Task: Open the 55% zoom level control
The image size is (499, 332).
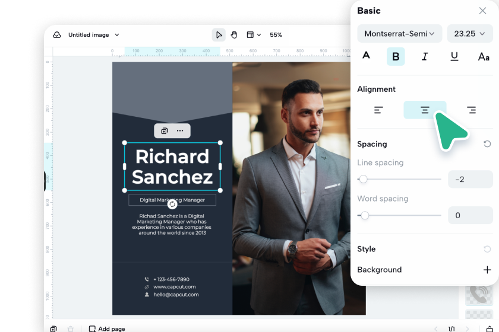Action: (276, 35)
